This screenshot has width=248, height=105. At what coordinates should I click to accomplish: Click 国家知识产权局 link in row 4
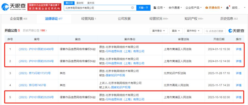tap(121, 87)
